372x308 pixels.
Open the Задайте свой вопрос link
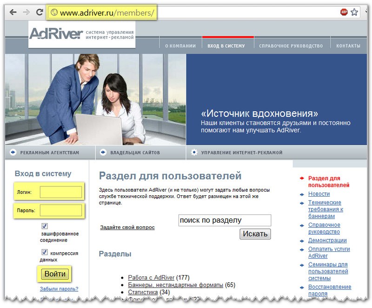[x=127, y=227]
